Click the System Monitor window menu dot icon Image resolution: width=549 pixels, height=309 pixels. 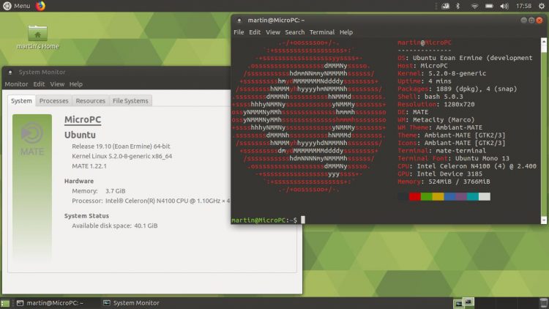pos(10,72)
